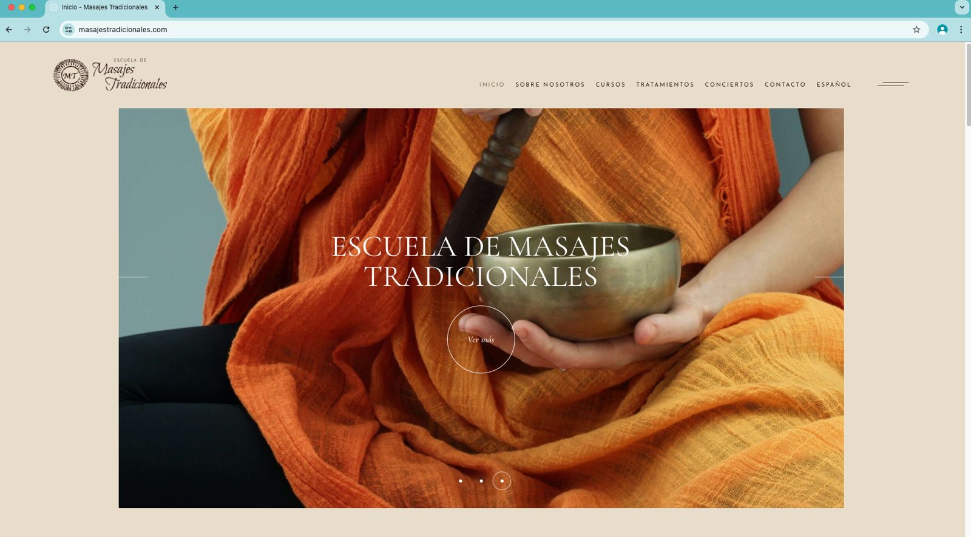This screenshot has height=537, width=971.
Task: Close the Inicio - Masajes Tradicionales tab
Action: point(157,7)
